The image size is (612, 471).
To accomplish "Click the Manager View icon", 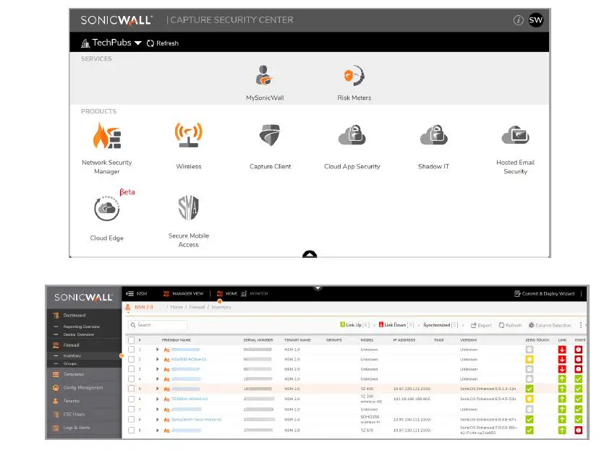I will [x=166, y=293].
